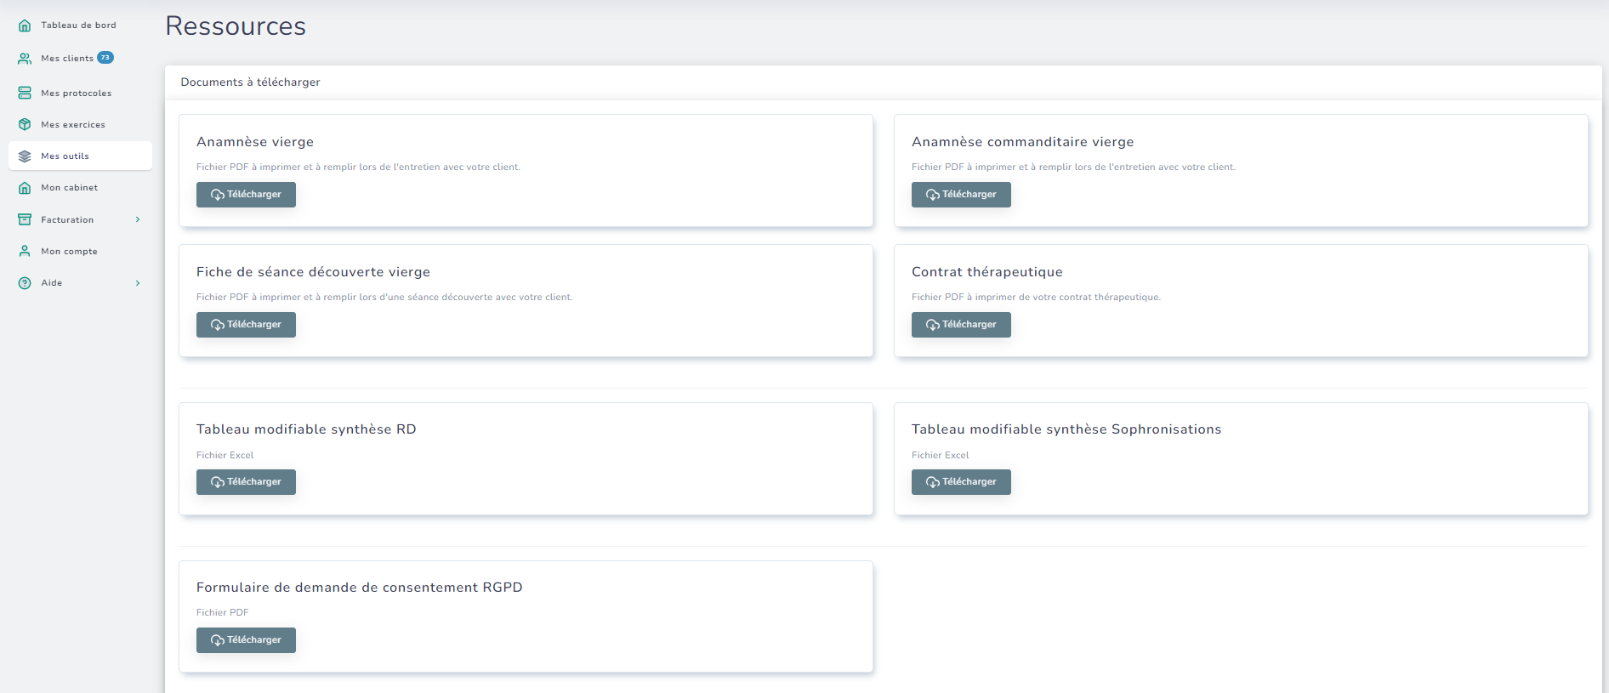Image resolution: width=1609 pixels, height=693 pixels.
Task: Click the Mes exercices cube icon
Action: pos(25,124)
